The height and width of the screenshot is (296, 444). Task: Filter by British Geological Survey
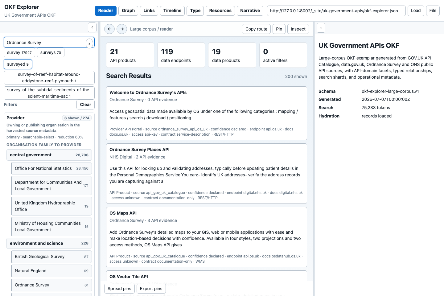point(51,257)
